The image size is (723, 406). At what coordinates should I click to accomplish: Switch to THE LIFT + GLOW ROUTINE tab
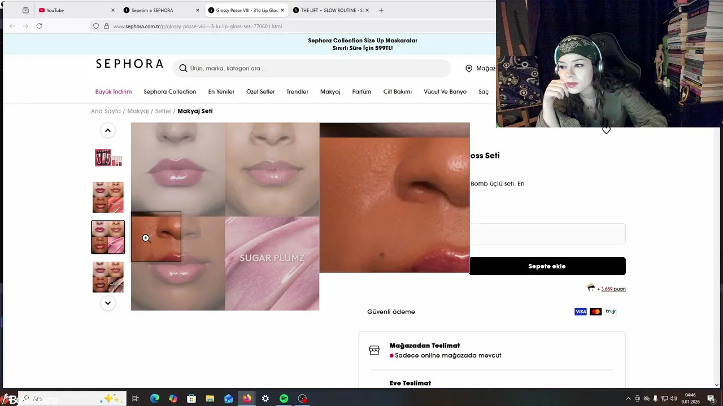point(331,10)
